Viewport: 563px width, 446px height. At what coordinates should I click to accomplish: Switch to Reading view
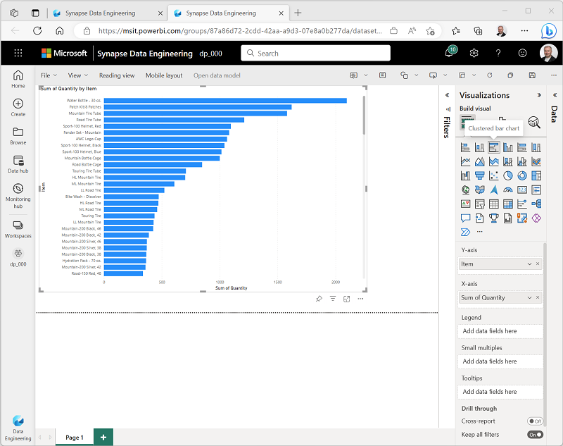117,75
